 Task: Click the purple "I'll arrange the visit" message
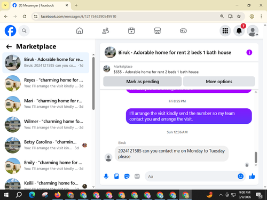(x=189, y=116)
